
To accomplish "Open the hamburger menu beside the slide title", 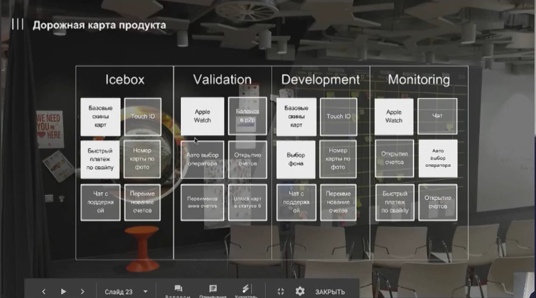I will click(x=17, y=24).
